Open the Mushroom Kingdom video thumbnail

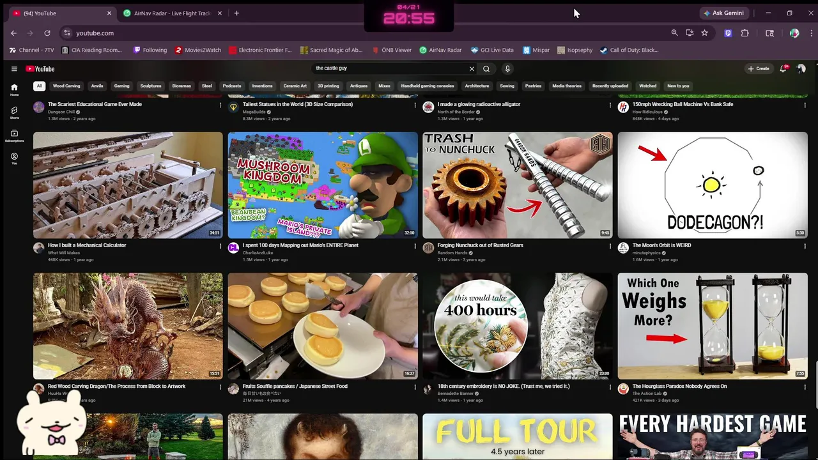click(x=323, y=185)
